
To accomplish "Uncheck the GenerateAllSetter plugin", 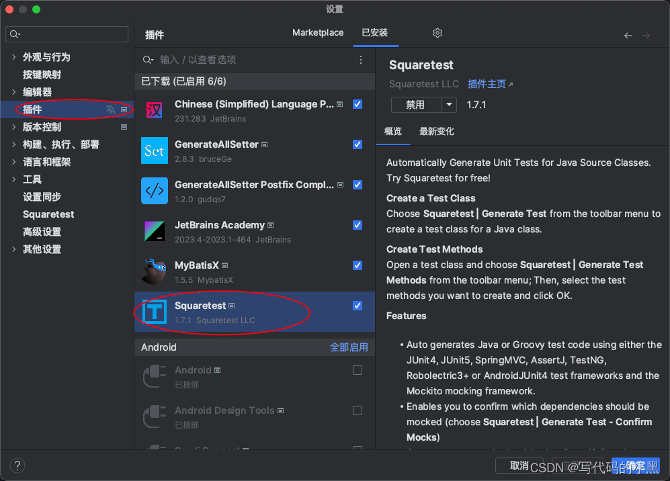I will click(x=358, y=144).
